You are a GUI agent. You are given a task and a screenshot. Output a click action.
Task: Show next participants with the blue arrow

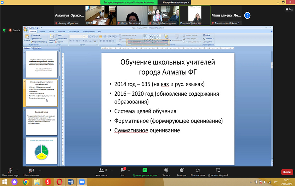pos(248,15)
